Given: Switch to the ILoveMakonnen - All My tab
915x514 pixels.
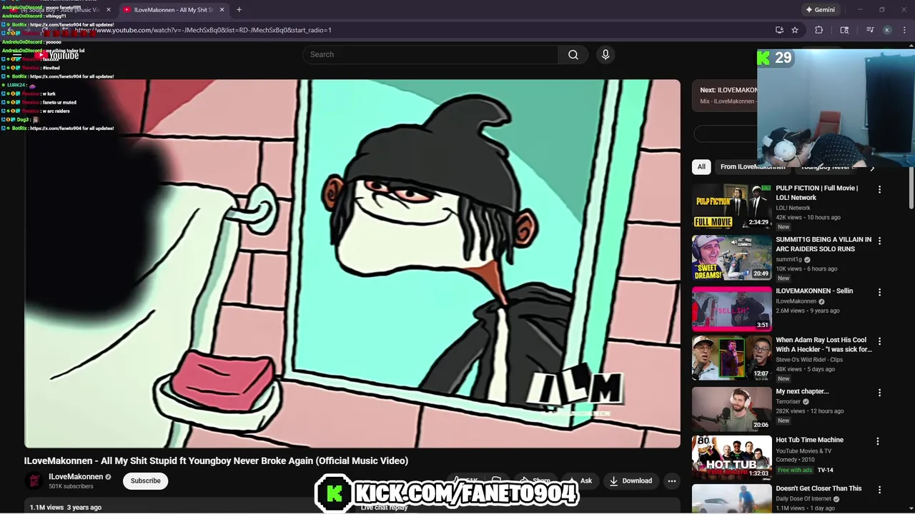Looking at the screenshot, I should [x=173, y=10].
